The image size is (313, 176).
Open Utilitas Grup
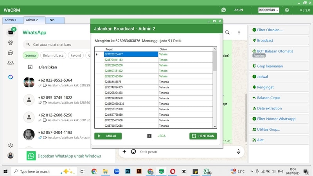point(279,129)
